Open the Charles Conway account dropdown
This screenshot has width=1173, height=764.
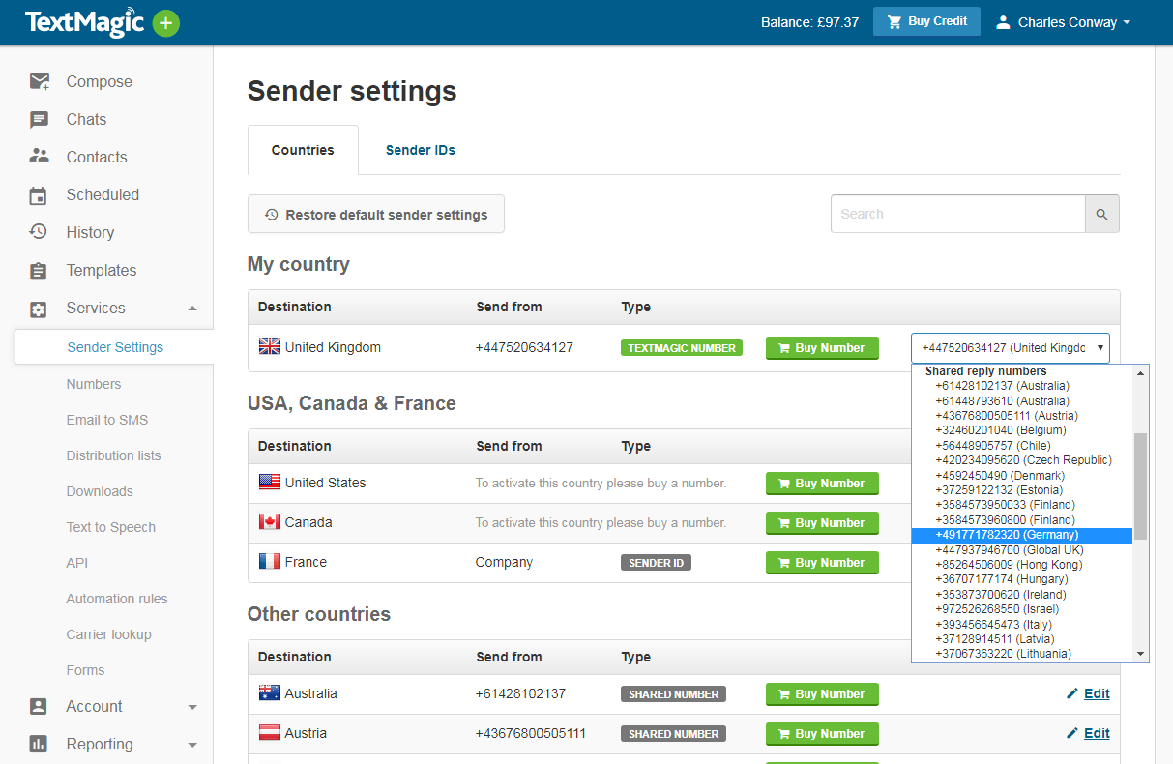tap(1062, 21)
